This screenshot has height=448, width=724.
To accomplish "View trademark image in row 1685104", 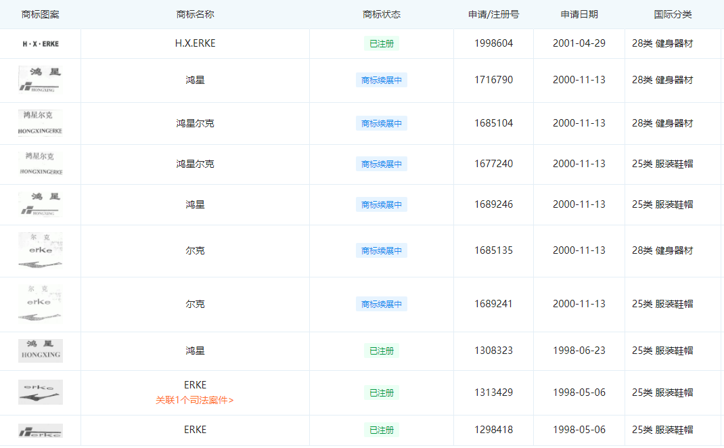I will [x=41, y=123].
